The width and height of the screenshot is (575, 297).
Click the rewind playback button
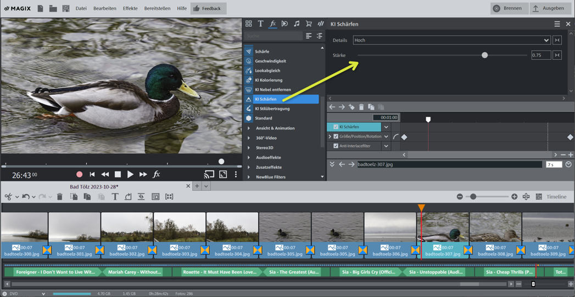pyautogui.click(x=105, y=174)
